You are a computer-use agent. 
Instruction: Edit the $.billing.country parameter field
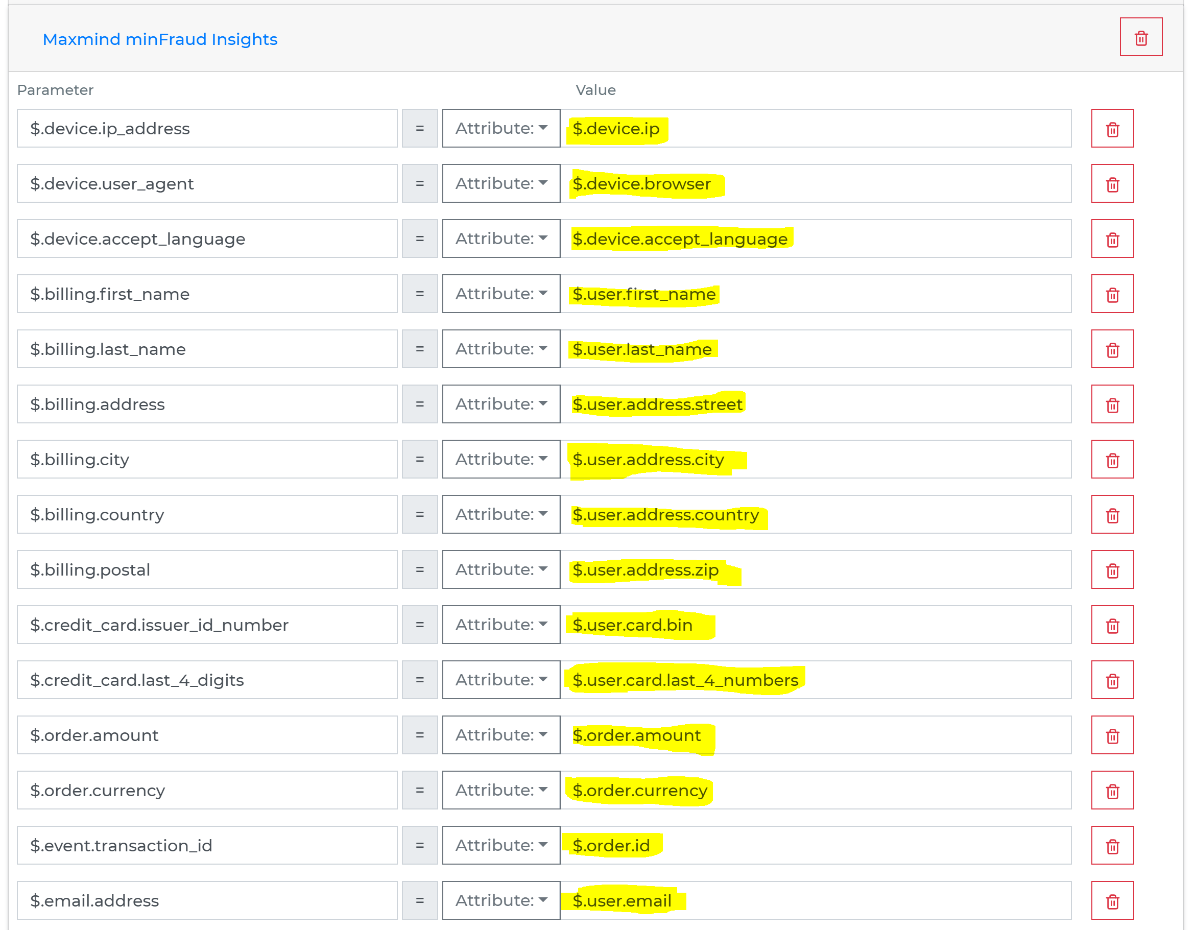point(207,515)
